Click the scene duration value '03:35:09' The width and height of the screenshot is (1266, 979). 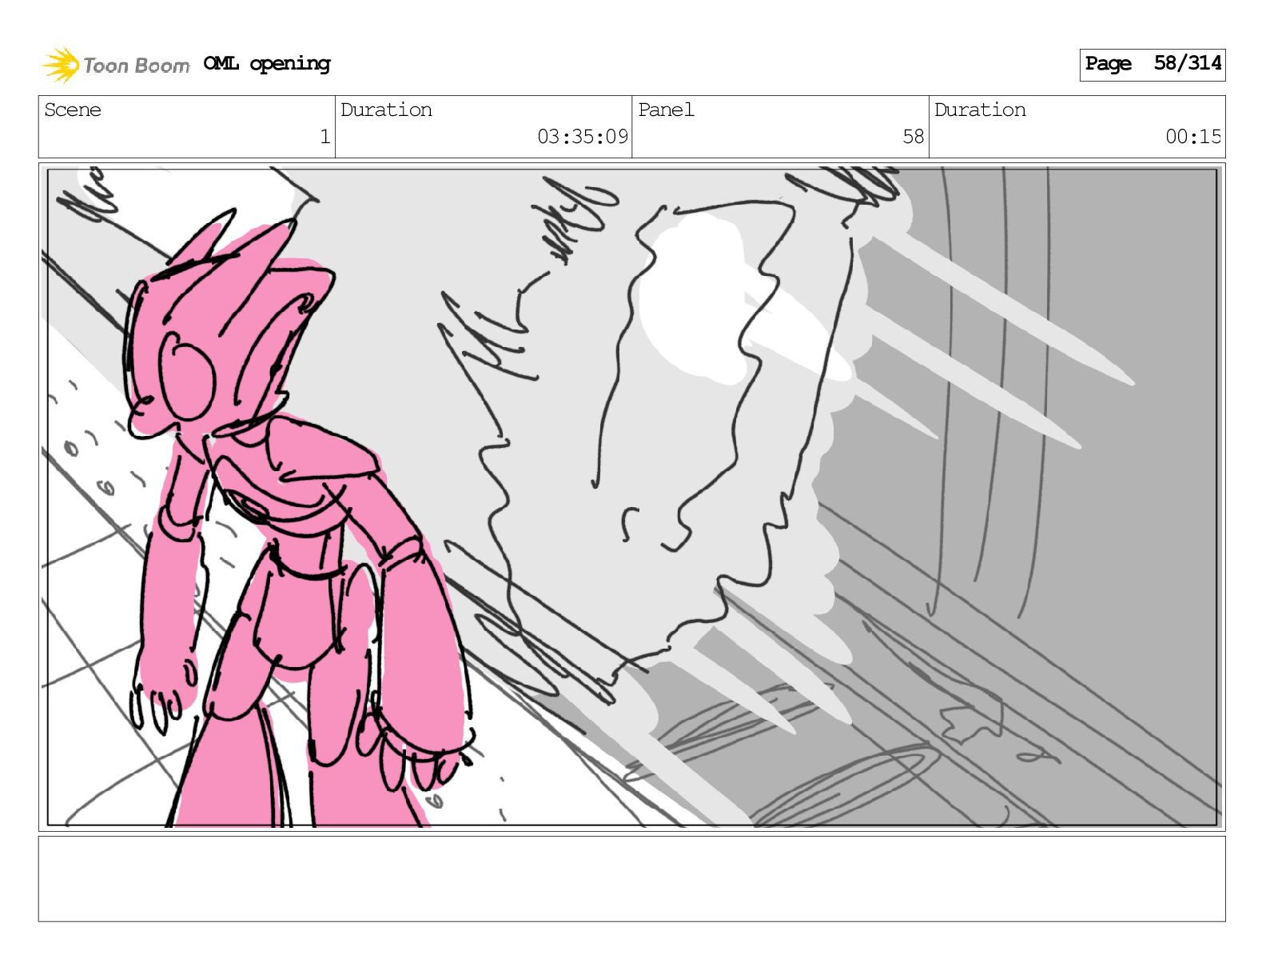(x=583, y=137)
